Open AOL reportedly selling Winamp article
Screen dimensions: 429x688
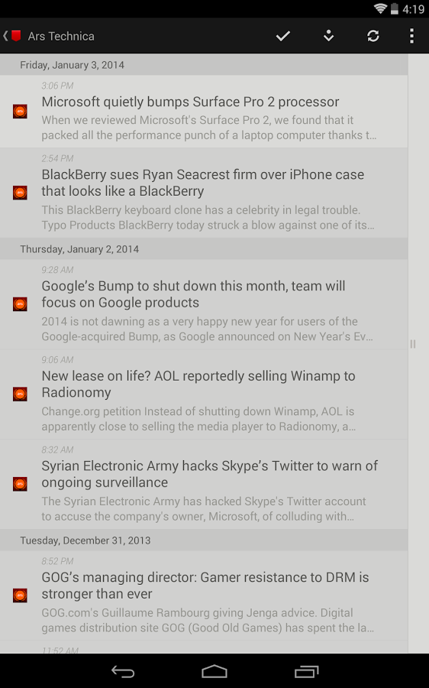(x=204, y=394)
